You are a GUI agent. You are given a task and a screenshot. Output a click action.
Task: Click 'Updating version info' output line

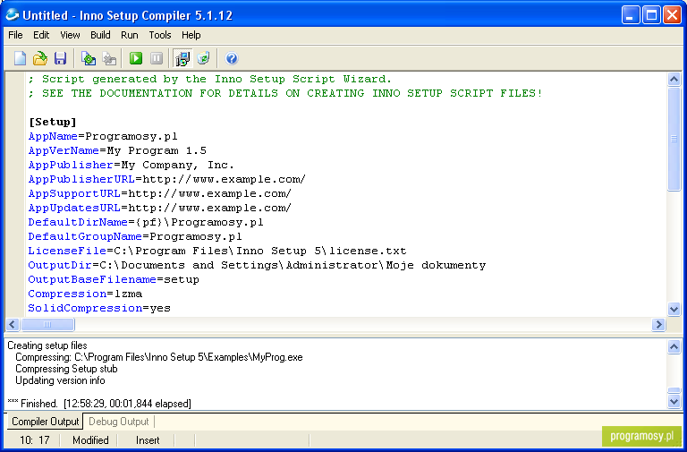pyautogui.click(x=61, y=380)
